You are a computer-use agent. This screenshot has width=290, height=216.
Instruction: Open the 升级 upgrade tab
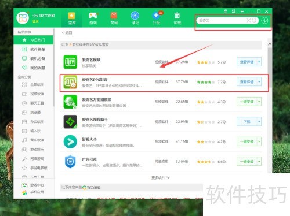[156, 18]
